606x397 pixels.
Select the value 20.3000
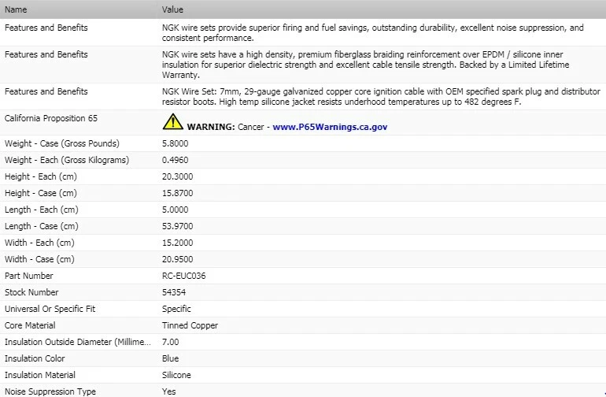tap(177, 176)
